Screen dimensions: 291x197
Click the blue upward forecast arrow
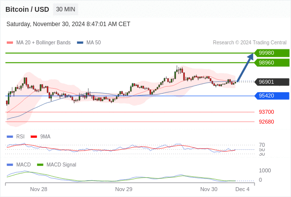[x=245, y=67]
